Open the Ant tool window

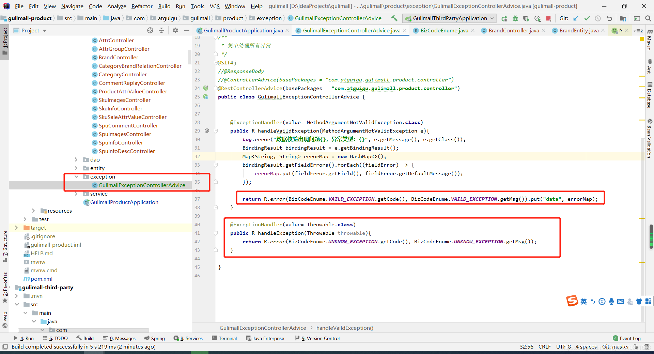pos(650,66)
